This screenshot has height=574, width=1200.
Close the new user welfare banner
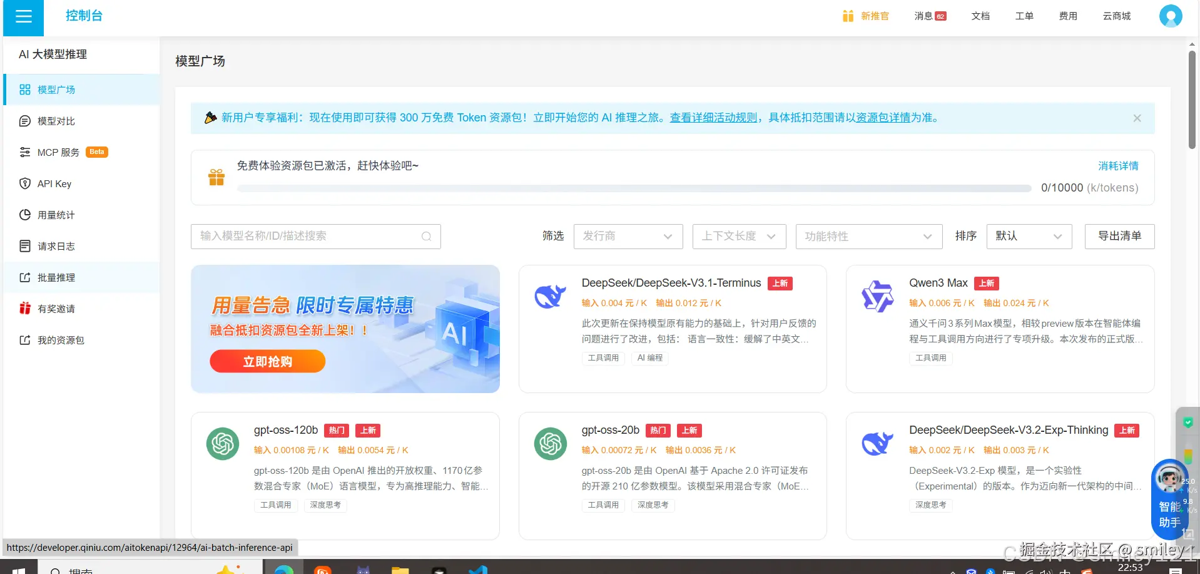click(x=1137, y=118)
